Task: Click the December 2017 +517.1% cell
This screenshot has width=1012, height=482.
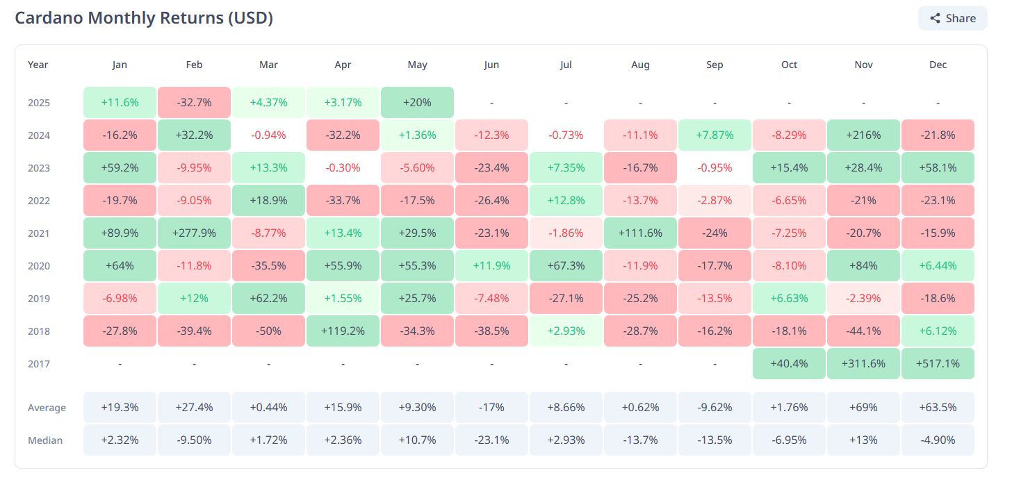Action: pyautogui.click(x=938, y=364)
